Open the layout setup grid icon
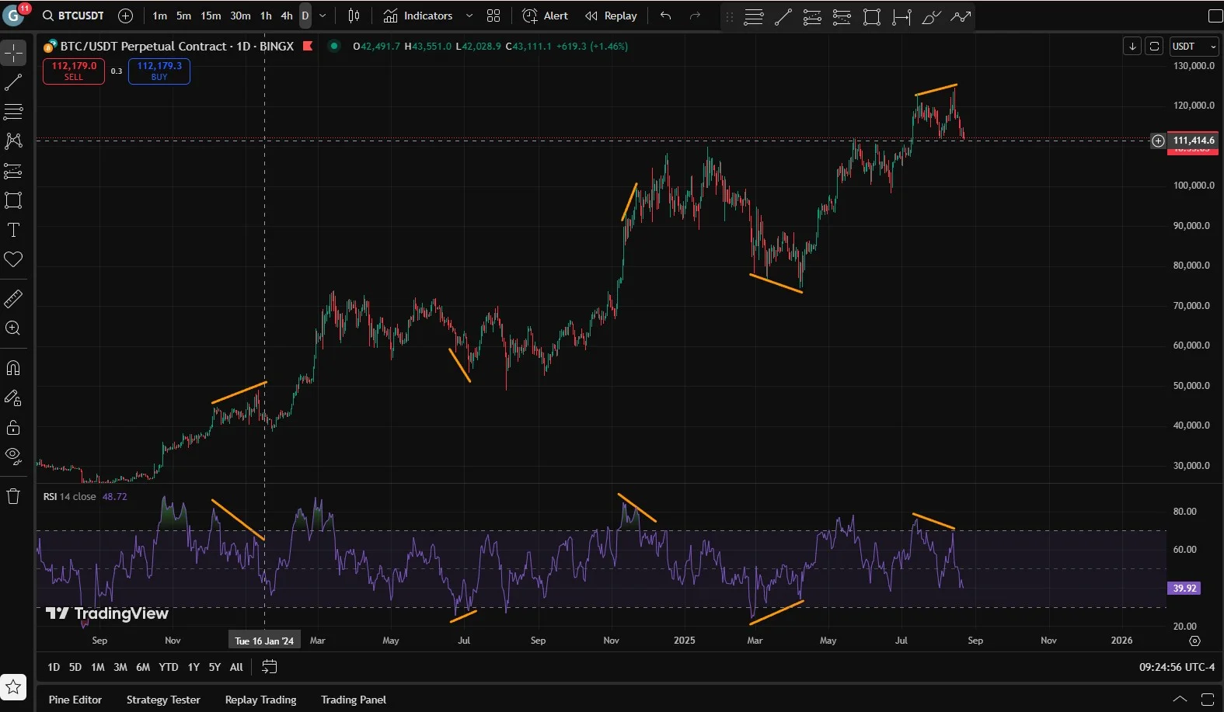 tap(493, 16)
